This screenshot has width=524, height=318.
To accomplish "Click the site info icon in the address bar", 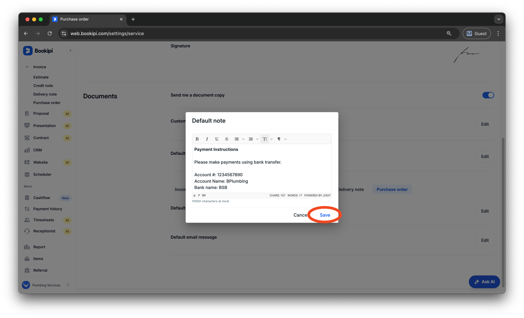I will tap(64, 33).
